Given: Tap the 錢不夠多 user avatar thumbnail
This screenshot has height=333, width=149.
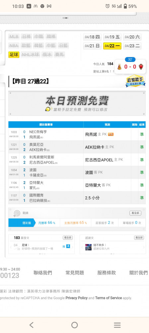Looking at the screenshot, I should tap(88, 247).
